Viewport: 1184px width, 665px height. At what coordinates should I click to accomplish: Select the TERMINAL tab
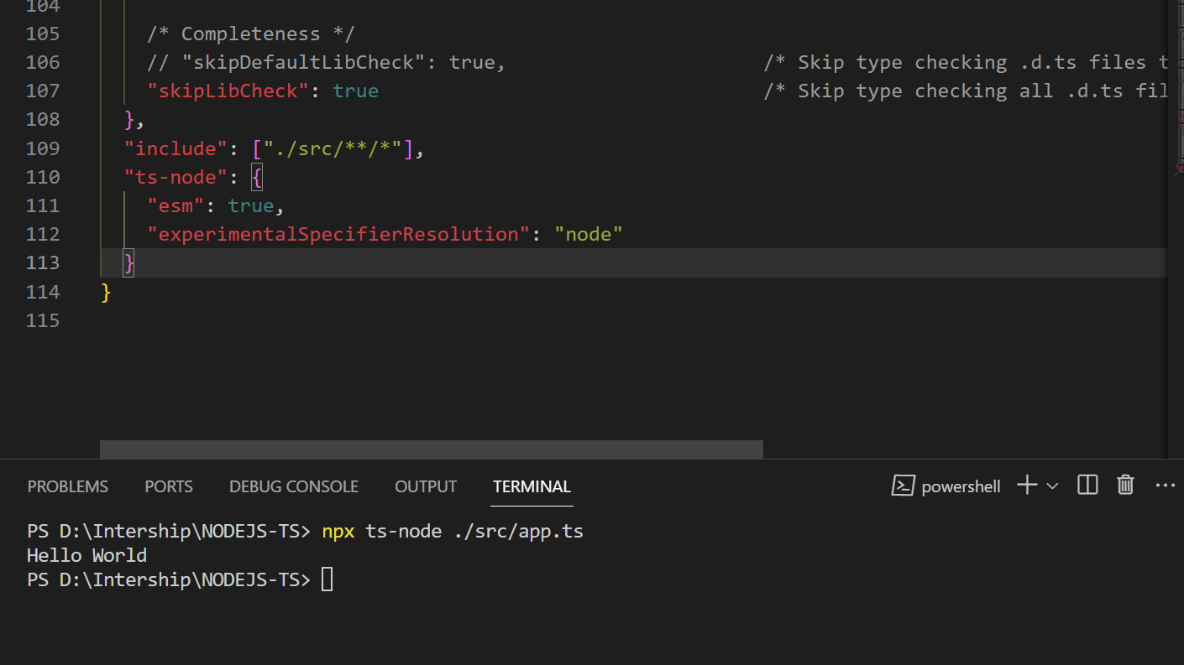pos(532,486)
